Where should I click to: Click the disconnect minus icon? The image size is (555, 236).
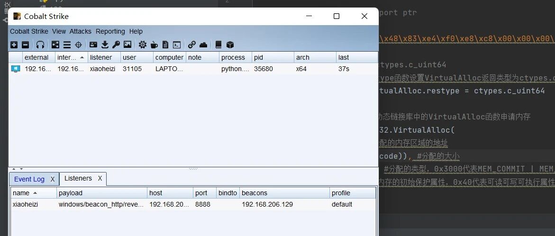pos(25,45)
